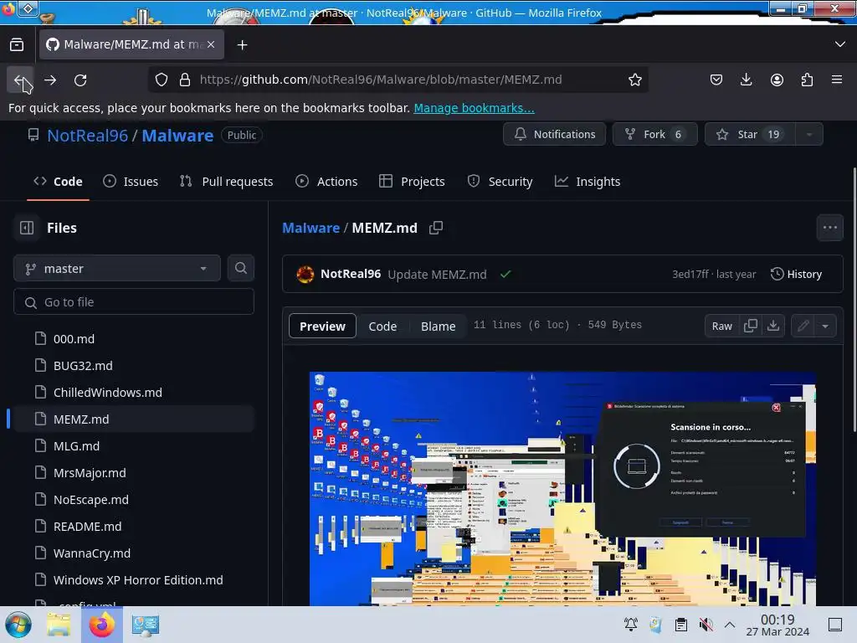Open Firefox hamburger application menu

(837, 80)
